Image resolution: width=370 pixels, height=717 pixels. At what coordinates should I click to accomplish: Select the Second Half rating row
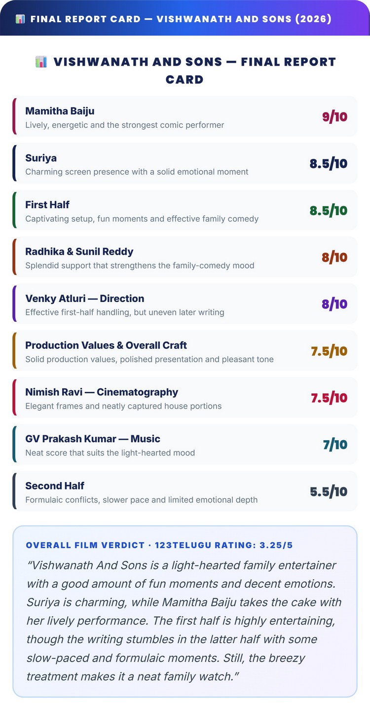[185, 491]
